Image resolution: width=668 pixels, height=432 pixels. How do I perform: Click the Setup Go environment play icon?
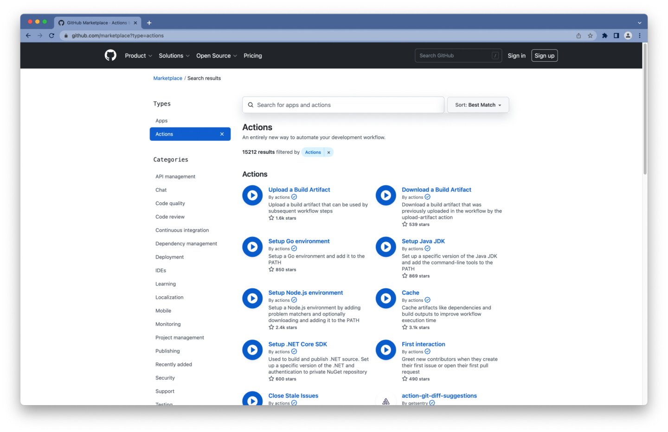click(x=252, y=247)
